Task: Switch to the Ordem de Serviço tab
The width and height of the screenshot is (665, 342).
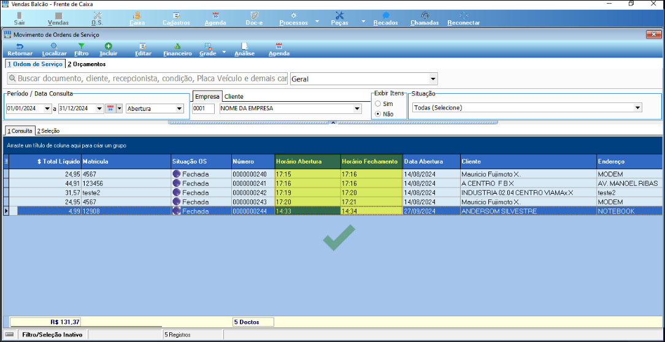Action: click(35, 64)
